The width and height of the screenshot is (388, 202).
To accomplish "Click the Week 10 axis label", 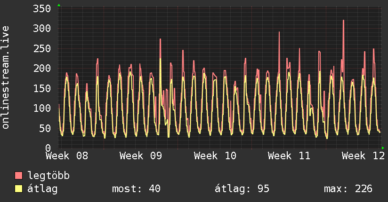I will coord(215,156).
